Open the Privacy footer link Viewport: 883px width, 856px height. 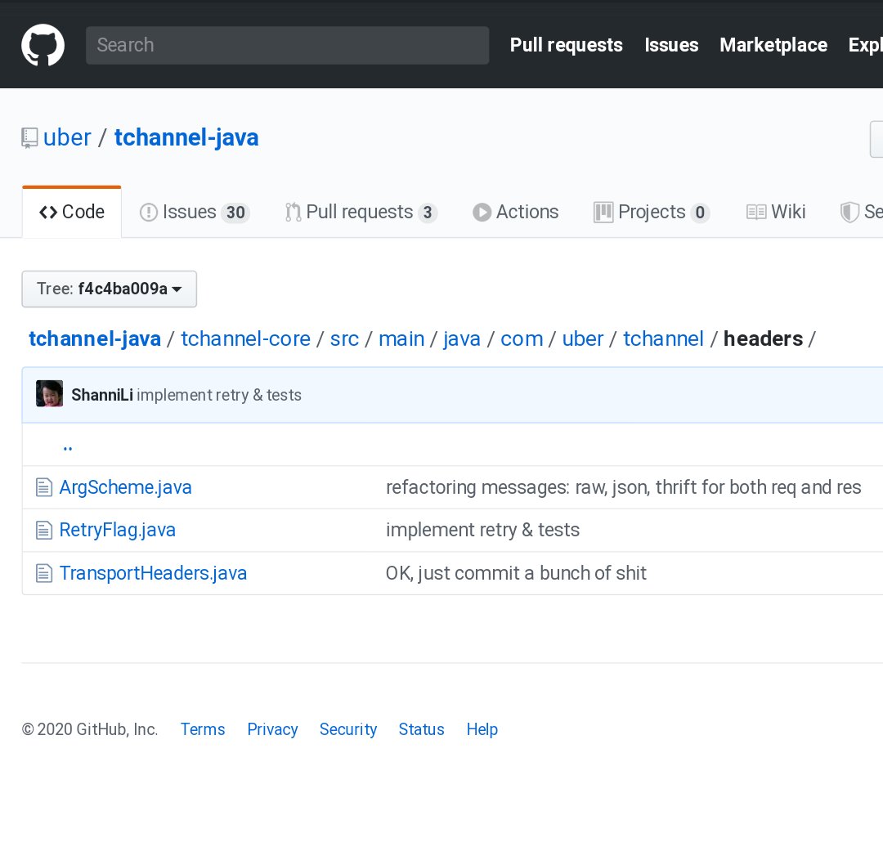[x=272, y=729]
